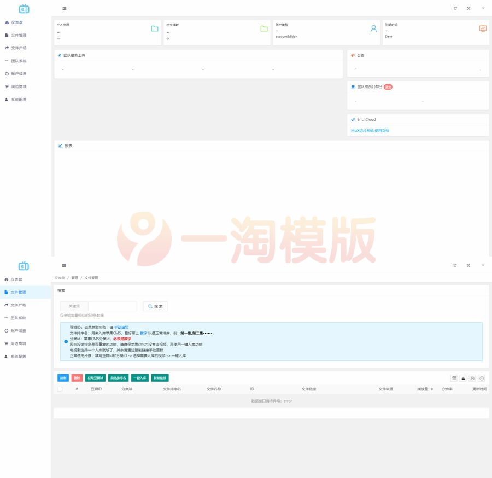The image size is (492, 478).
Task: Click the blue folder icon on the 个人资源 card
Action: click(155, 28)
